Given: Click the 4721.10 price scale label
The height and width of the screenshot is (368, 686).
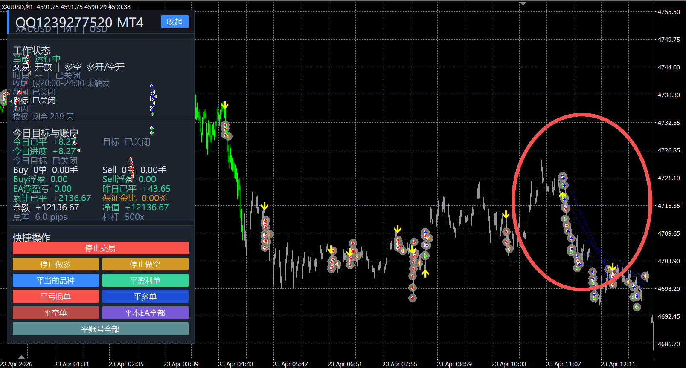Looking at the screenshot, I should pyautogui.click(x=669, y=178).
